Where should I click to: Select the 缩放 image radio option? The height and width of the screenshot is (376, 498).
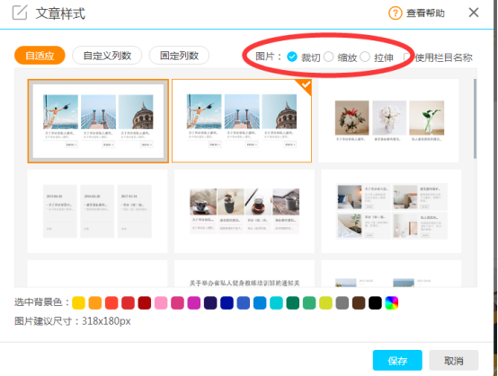328,57
